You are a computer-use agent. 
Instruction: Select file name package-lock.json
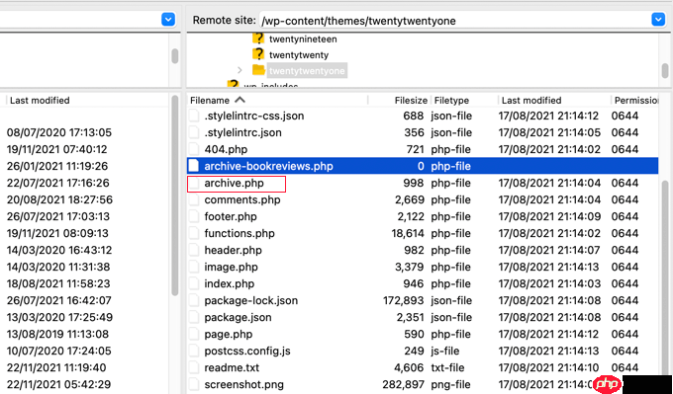pyautogui.click(x=251, y=300)
